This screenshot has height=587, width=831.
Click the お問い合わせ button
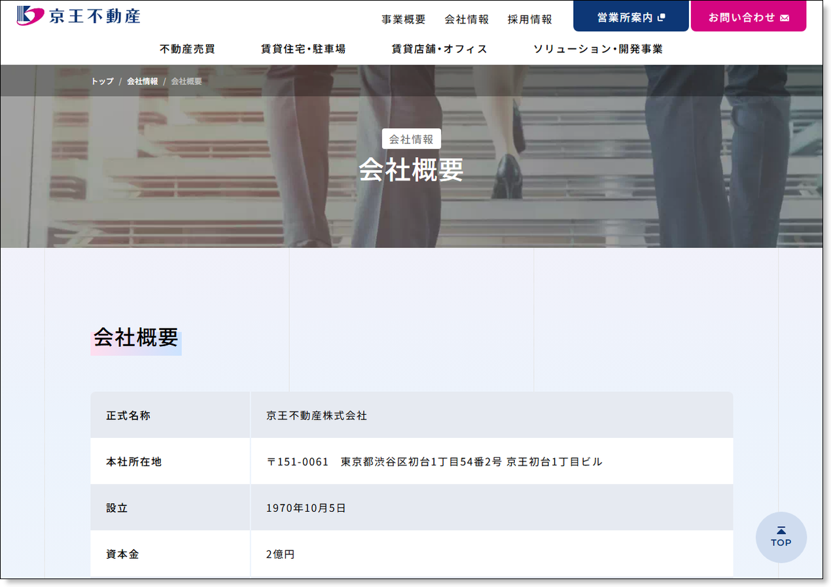coord(749,16)
